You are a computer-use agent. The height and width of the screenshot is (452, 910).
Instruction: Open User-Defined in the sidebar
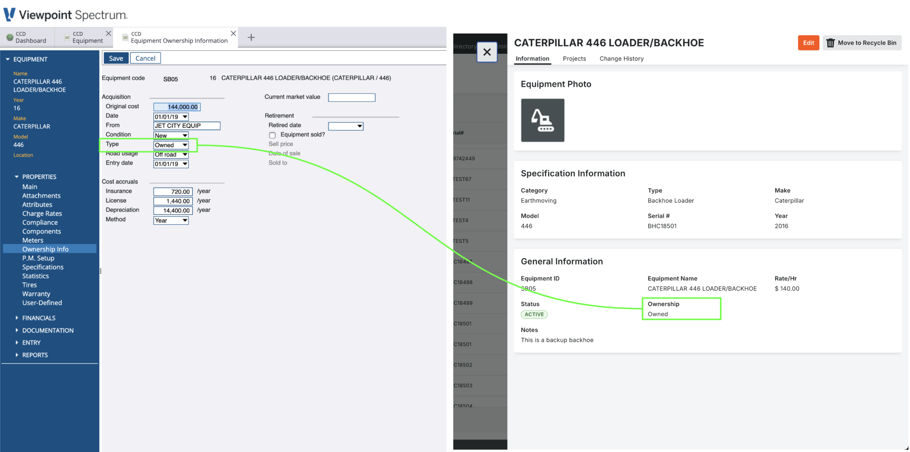[x=42, y=302]
